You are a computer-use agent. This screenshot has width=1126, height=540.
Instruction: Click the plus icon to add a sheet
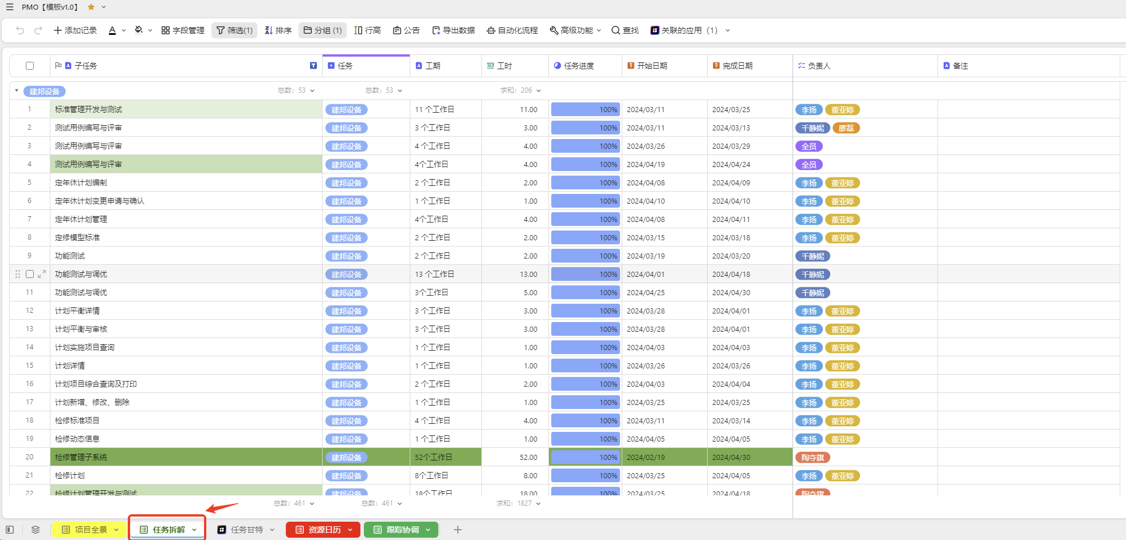coord(458,530)
